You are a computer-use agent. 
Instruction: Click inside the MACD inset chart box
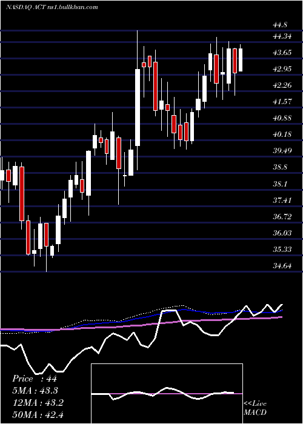(x=167, y=394)
